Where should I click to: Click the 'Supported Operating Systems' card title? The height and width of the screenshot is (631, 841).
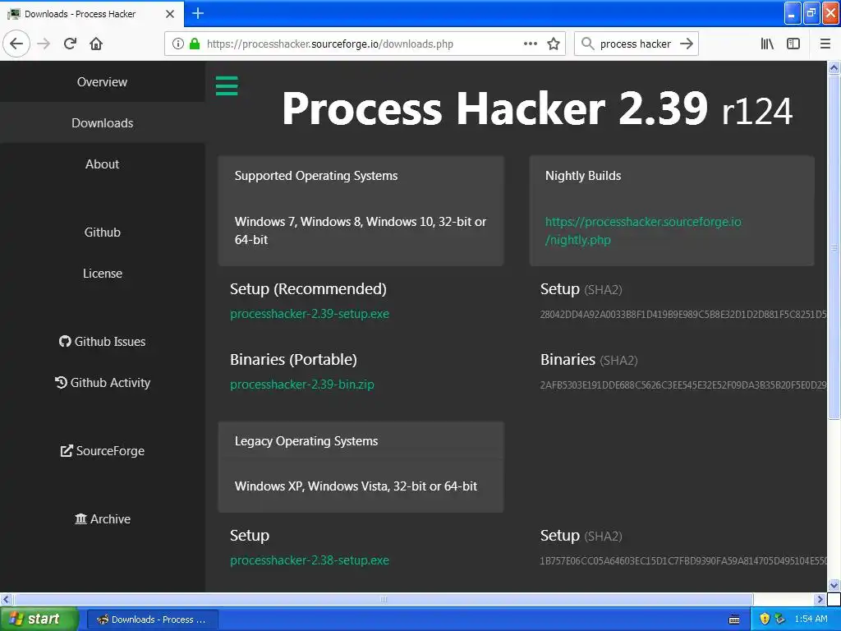pos(316,176)
